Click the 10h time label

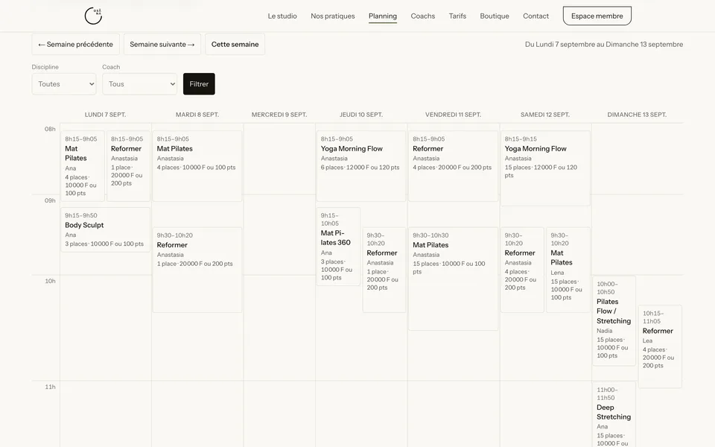50,281
